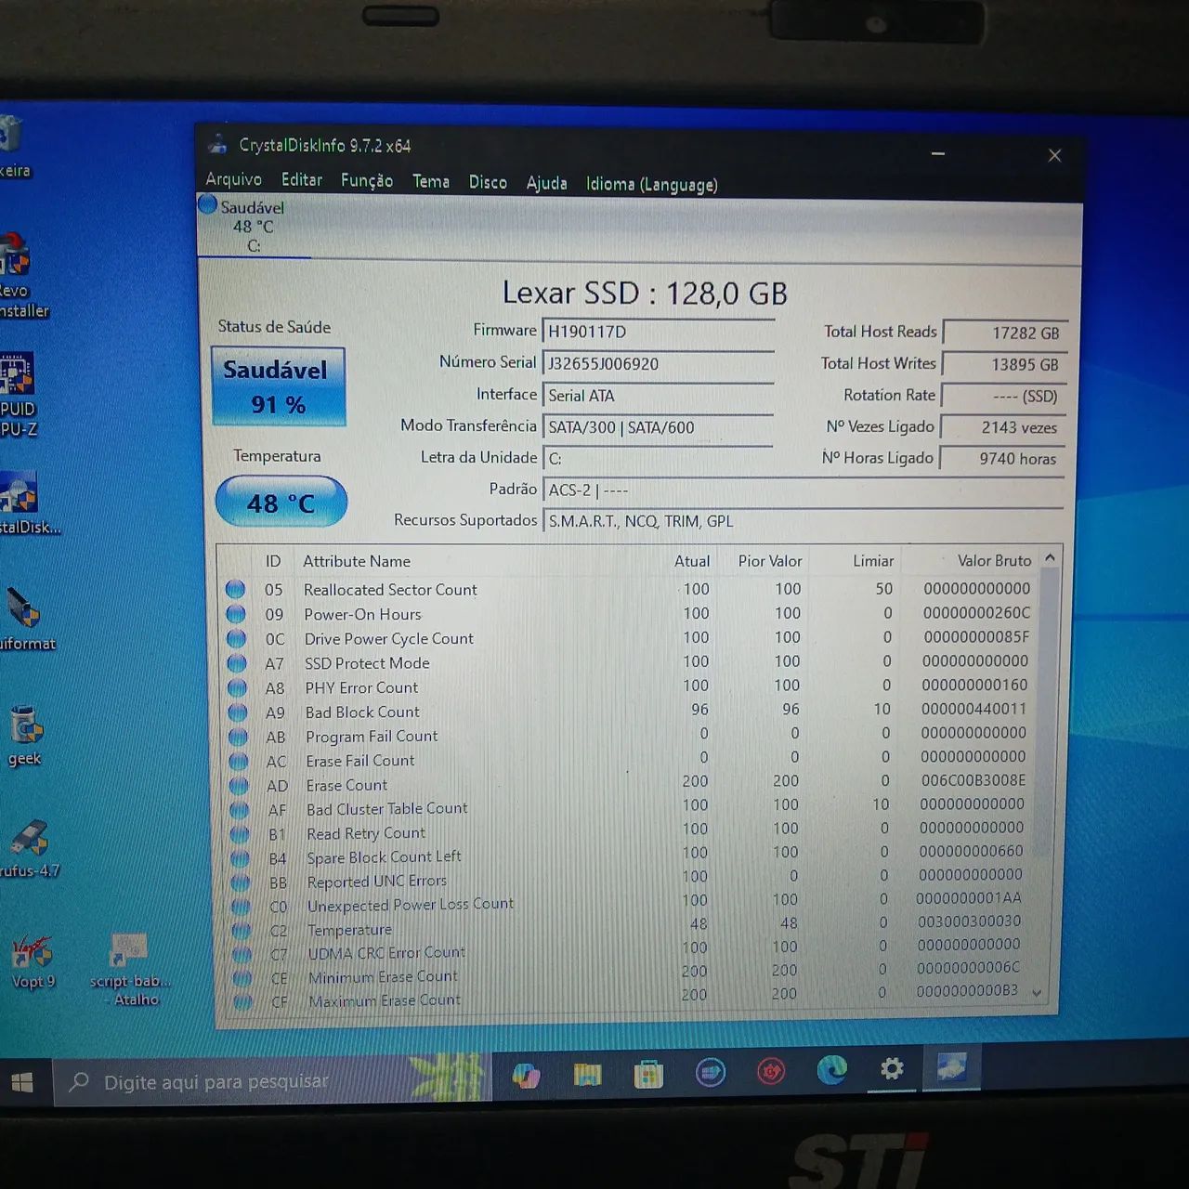Click the Saudável 91 % health button
1189x1189 pixels.
pyautogui.click(x=278, y=386)
